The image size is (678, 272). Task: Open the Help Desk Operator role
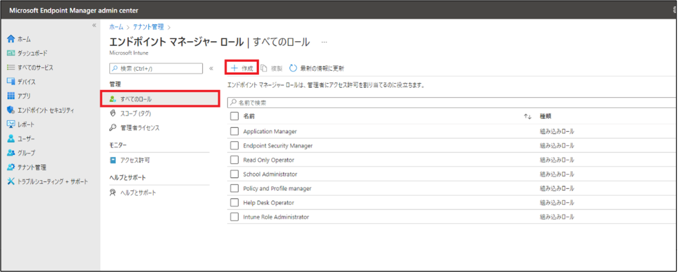269,203
